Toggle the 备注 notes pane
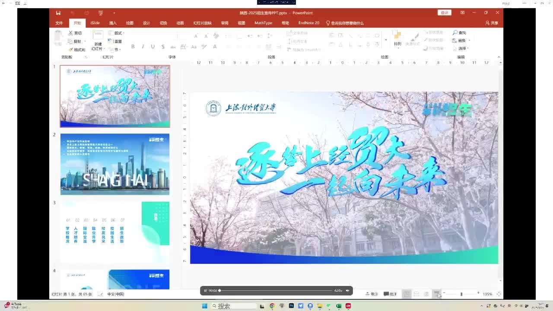Image resolution: width=553 pixels, height=311 pixels. (372, 294)
